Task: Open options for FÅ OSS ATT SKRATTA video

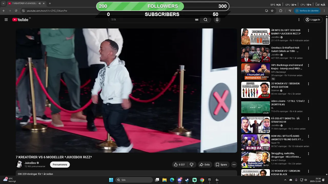Action: pos(309,119)
